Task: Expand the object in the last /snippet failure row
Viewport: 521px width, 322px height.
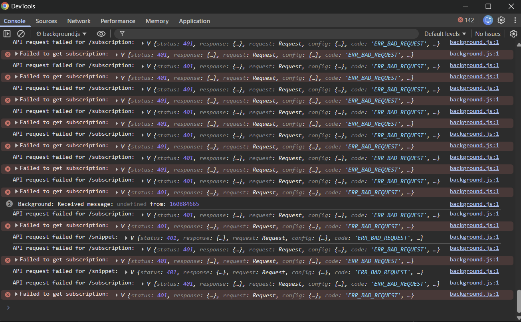Action: point(127,273)
